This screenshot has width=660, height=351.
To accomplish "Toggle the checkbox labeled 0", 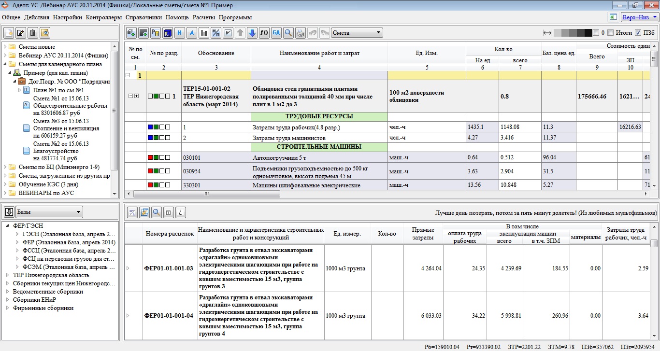I will tap(596, 33).
